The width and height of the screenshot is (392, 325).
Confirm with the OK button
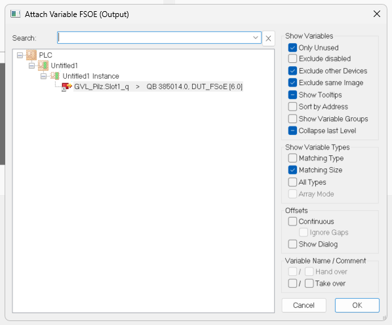tap(357, 305)
